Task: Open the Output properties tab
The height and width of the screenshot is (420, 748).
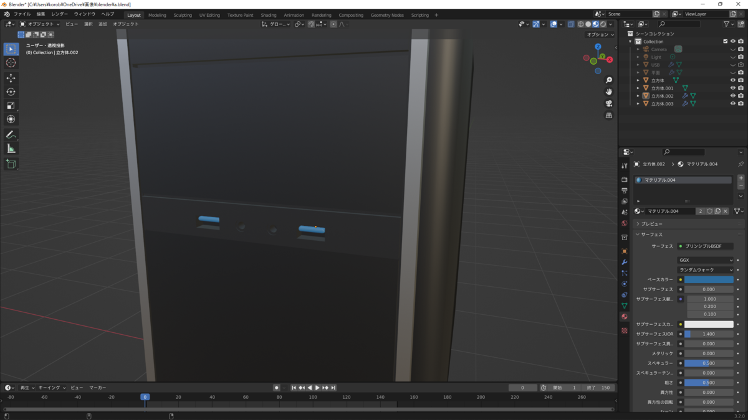Action: (625, 190)
